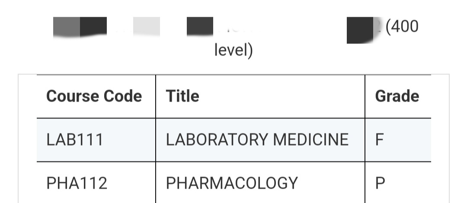This screenshot has width=467, height=203.
Task: Click the level) text under the heading
Action: (233, 50)
